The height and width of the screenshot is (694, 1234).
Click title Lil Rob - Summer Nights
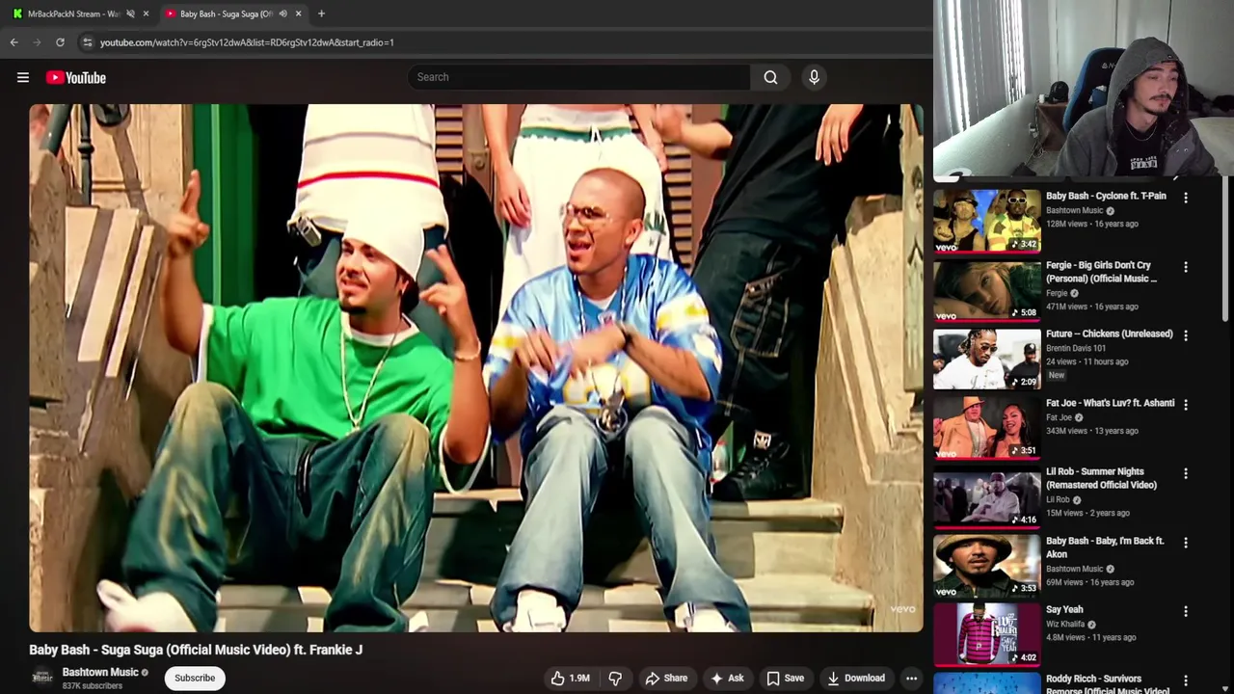tap(1101, 478)
